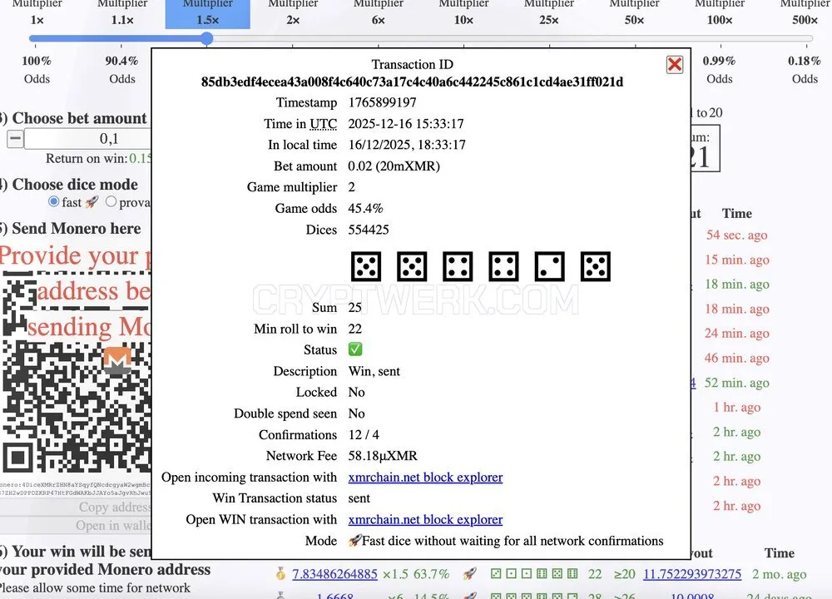Select the 1.5× multiplier tab
This screenshot has height=599, width=832.
(207, 13)
